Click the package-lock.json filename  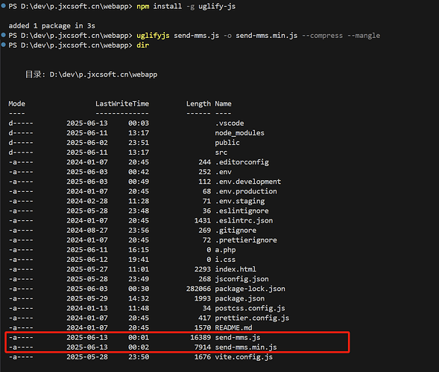click(250, 289)
